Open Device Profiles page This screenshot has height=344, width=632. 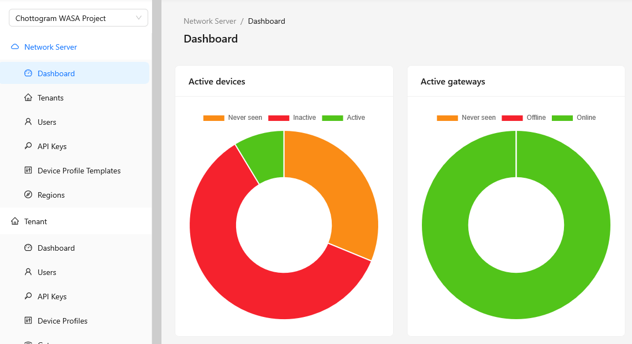click(x=75, y=321)
